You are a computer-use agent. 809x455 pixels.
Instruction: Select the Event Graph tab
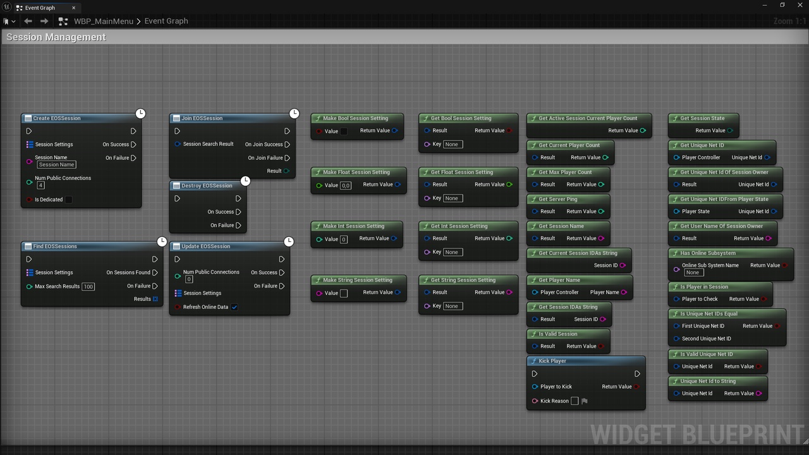pyautogui.click(x=40, y=8)
